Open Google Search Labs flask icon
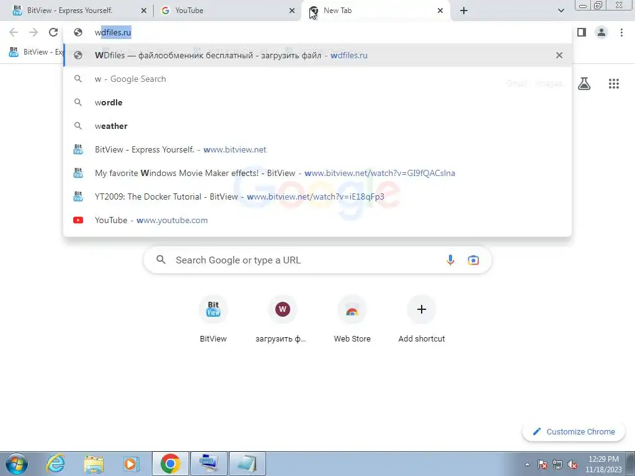 point(584,84)
